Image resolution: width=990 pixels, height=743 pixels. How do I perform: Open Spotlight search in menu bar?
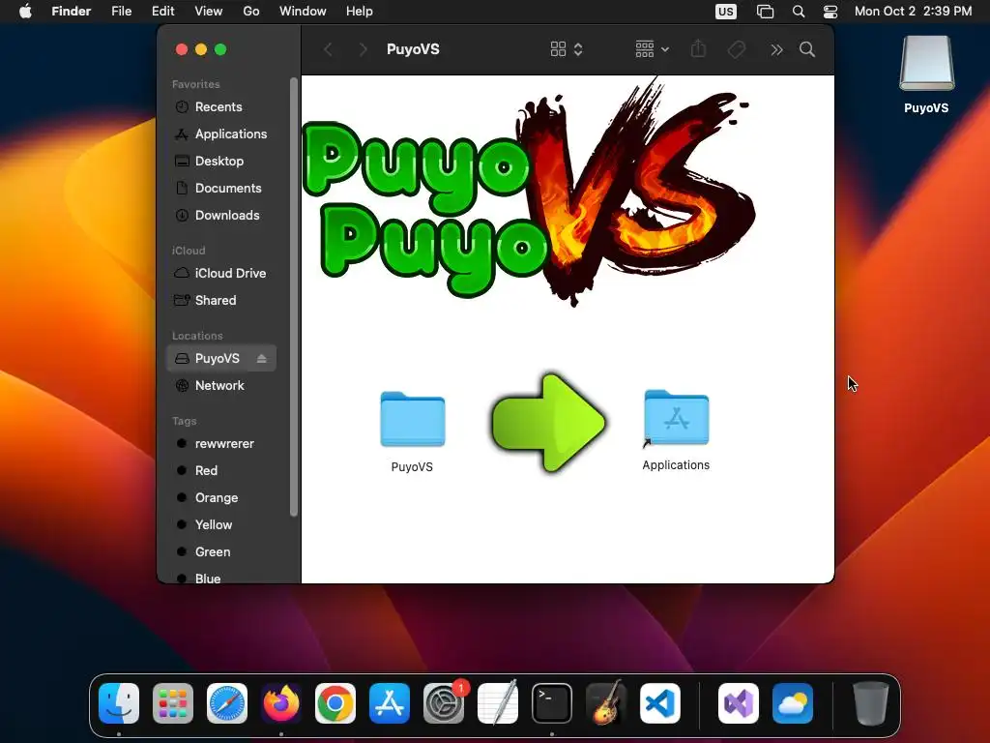pos(799,12)
